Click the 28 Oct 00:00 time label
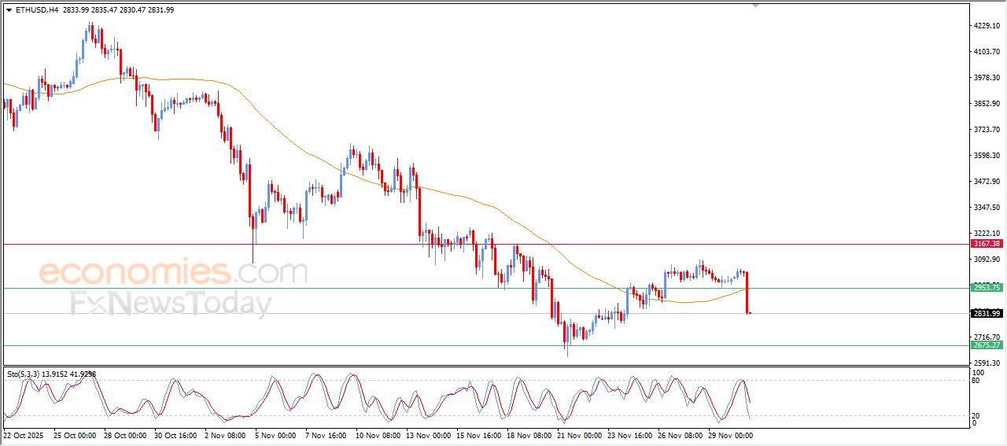This screenshot has width=1007, height=446. tap(124, 434)
